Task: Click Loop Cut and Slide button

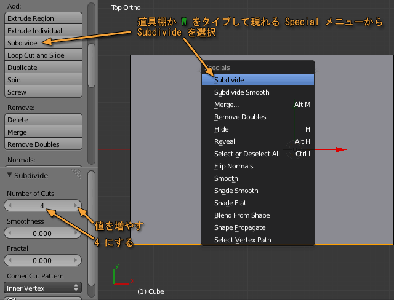Action: point(43,55)
